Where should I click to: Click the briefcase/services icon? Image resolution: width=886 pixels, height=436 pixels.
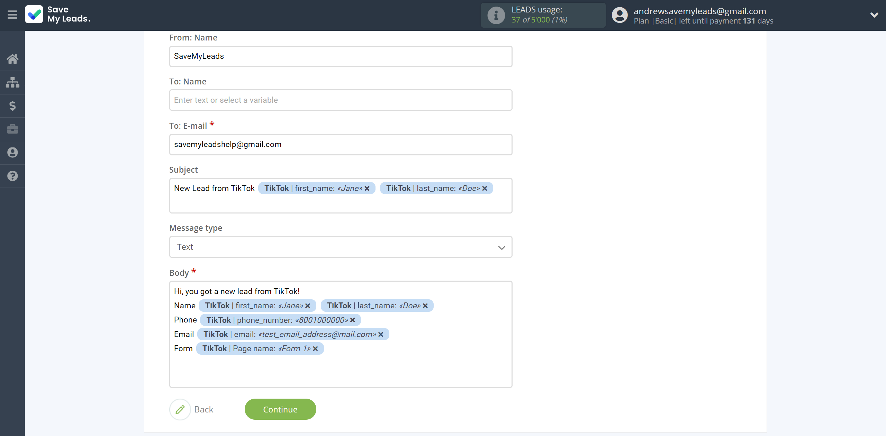pos(12,128)
